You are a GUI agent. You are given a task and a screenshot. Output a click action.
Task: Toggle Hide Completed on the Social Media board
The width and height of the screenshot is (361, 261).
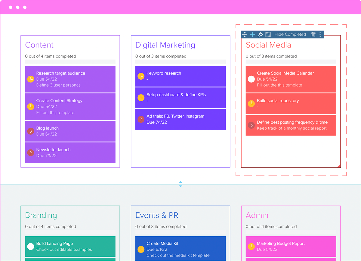(x=290, y=34)
